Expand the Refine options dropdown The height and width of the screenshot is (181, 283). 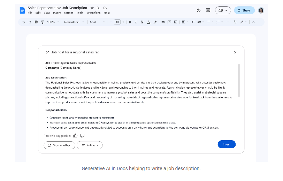[90, 145]
